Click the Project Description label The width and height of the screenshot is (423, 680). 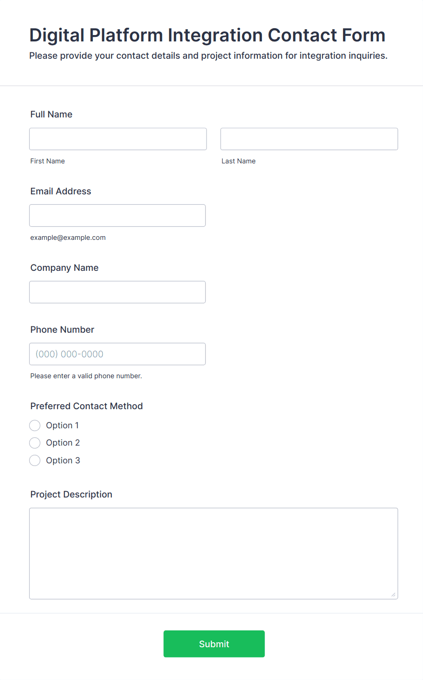click(71, 494)
